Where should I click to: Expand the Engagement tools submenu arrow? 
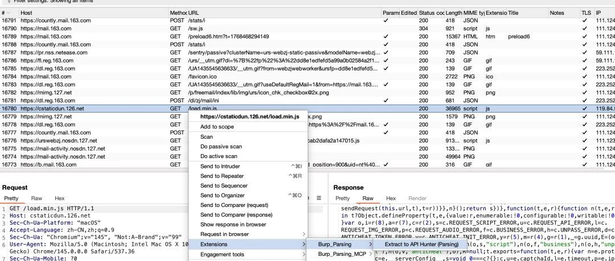(x=304, y=254)
